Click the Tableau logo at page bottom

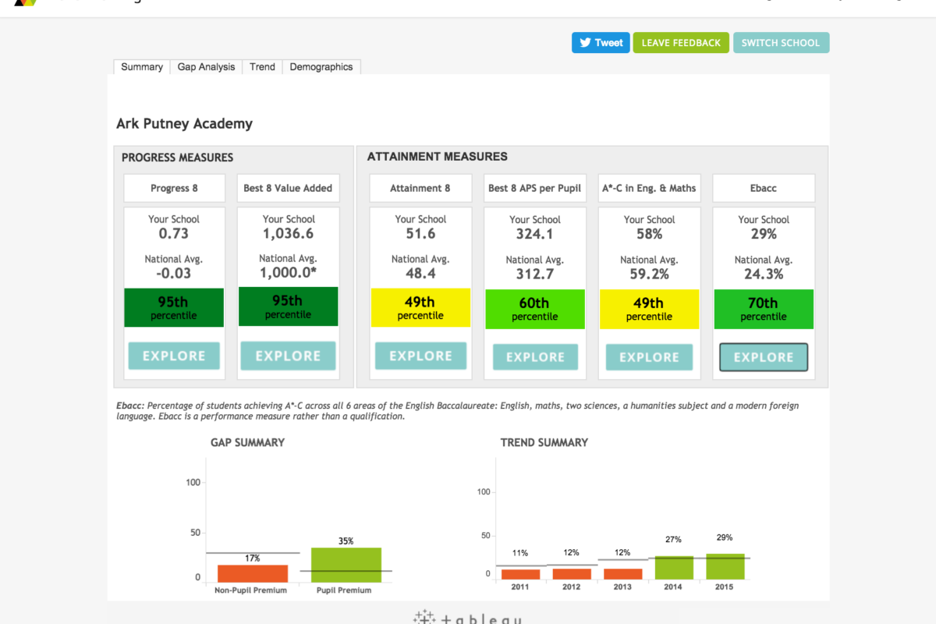point(468,617)
